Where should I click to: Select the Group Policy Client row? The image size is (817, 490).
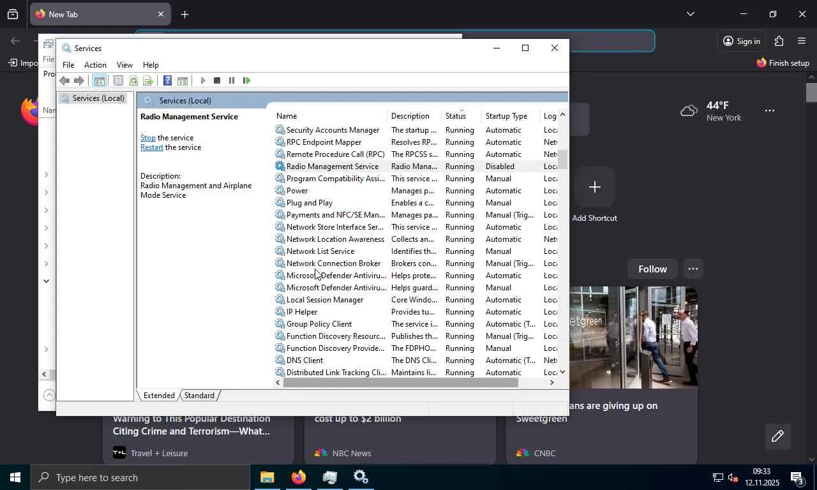click(x=415, y=323)
